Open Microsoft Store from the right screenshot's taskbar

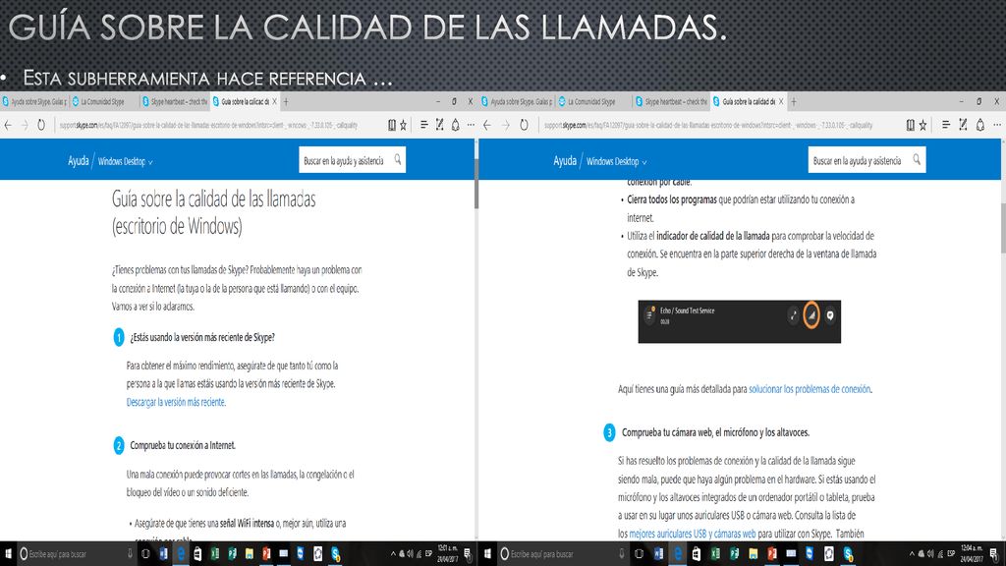point(697,553)
